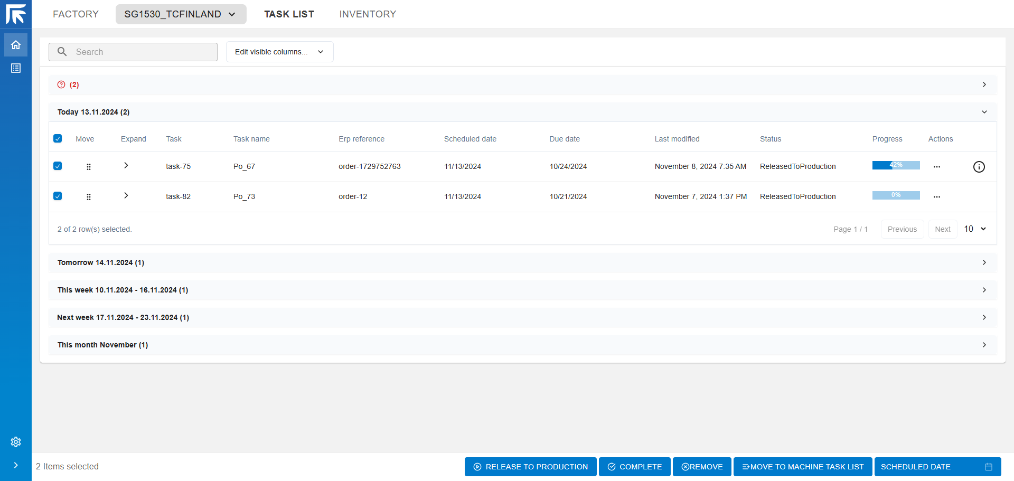Screen dimensions: 1014x481
Task: Deselect the task-82 row checkbox
Action: [58, 196]
